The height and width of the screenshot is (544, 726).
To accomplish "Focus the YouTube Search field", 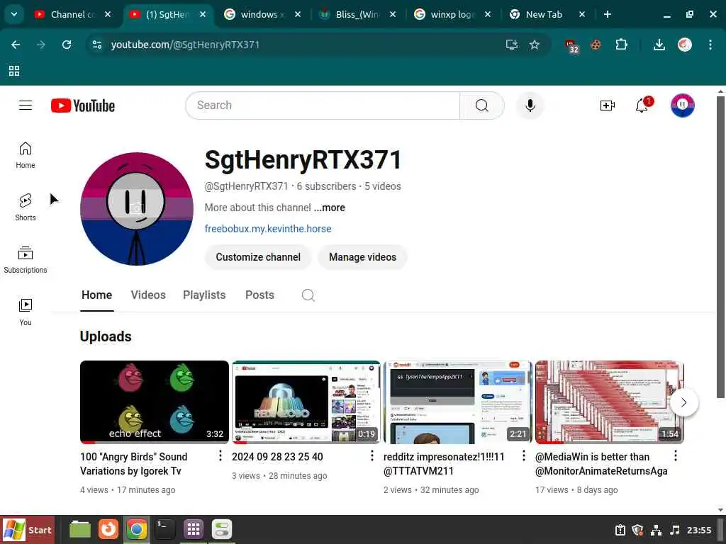I will [x=323, y=106].
